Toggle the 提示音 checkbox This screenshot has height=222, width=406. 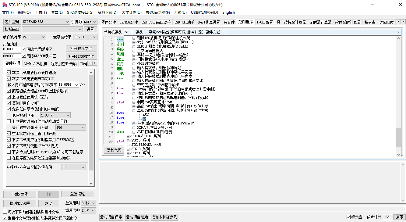(x=349, y=217)
